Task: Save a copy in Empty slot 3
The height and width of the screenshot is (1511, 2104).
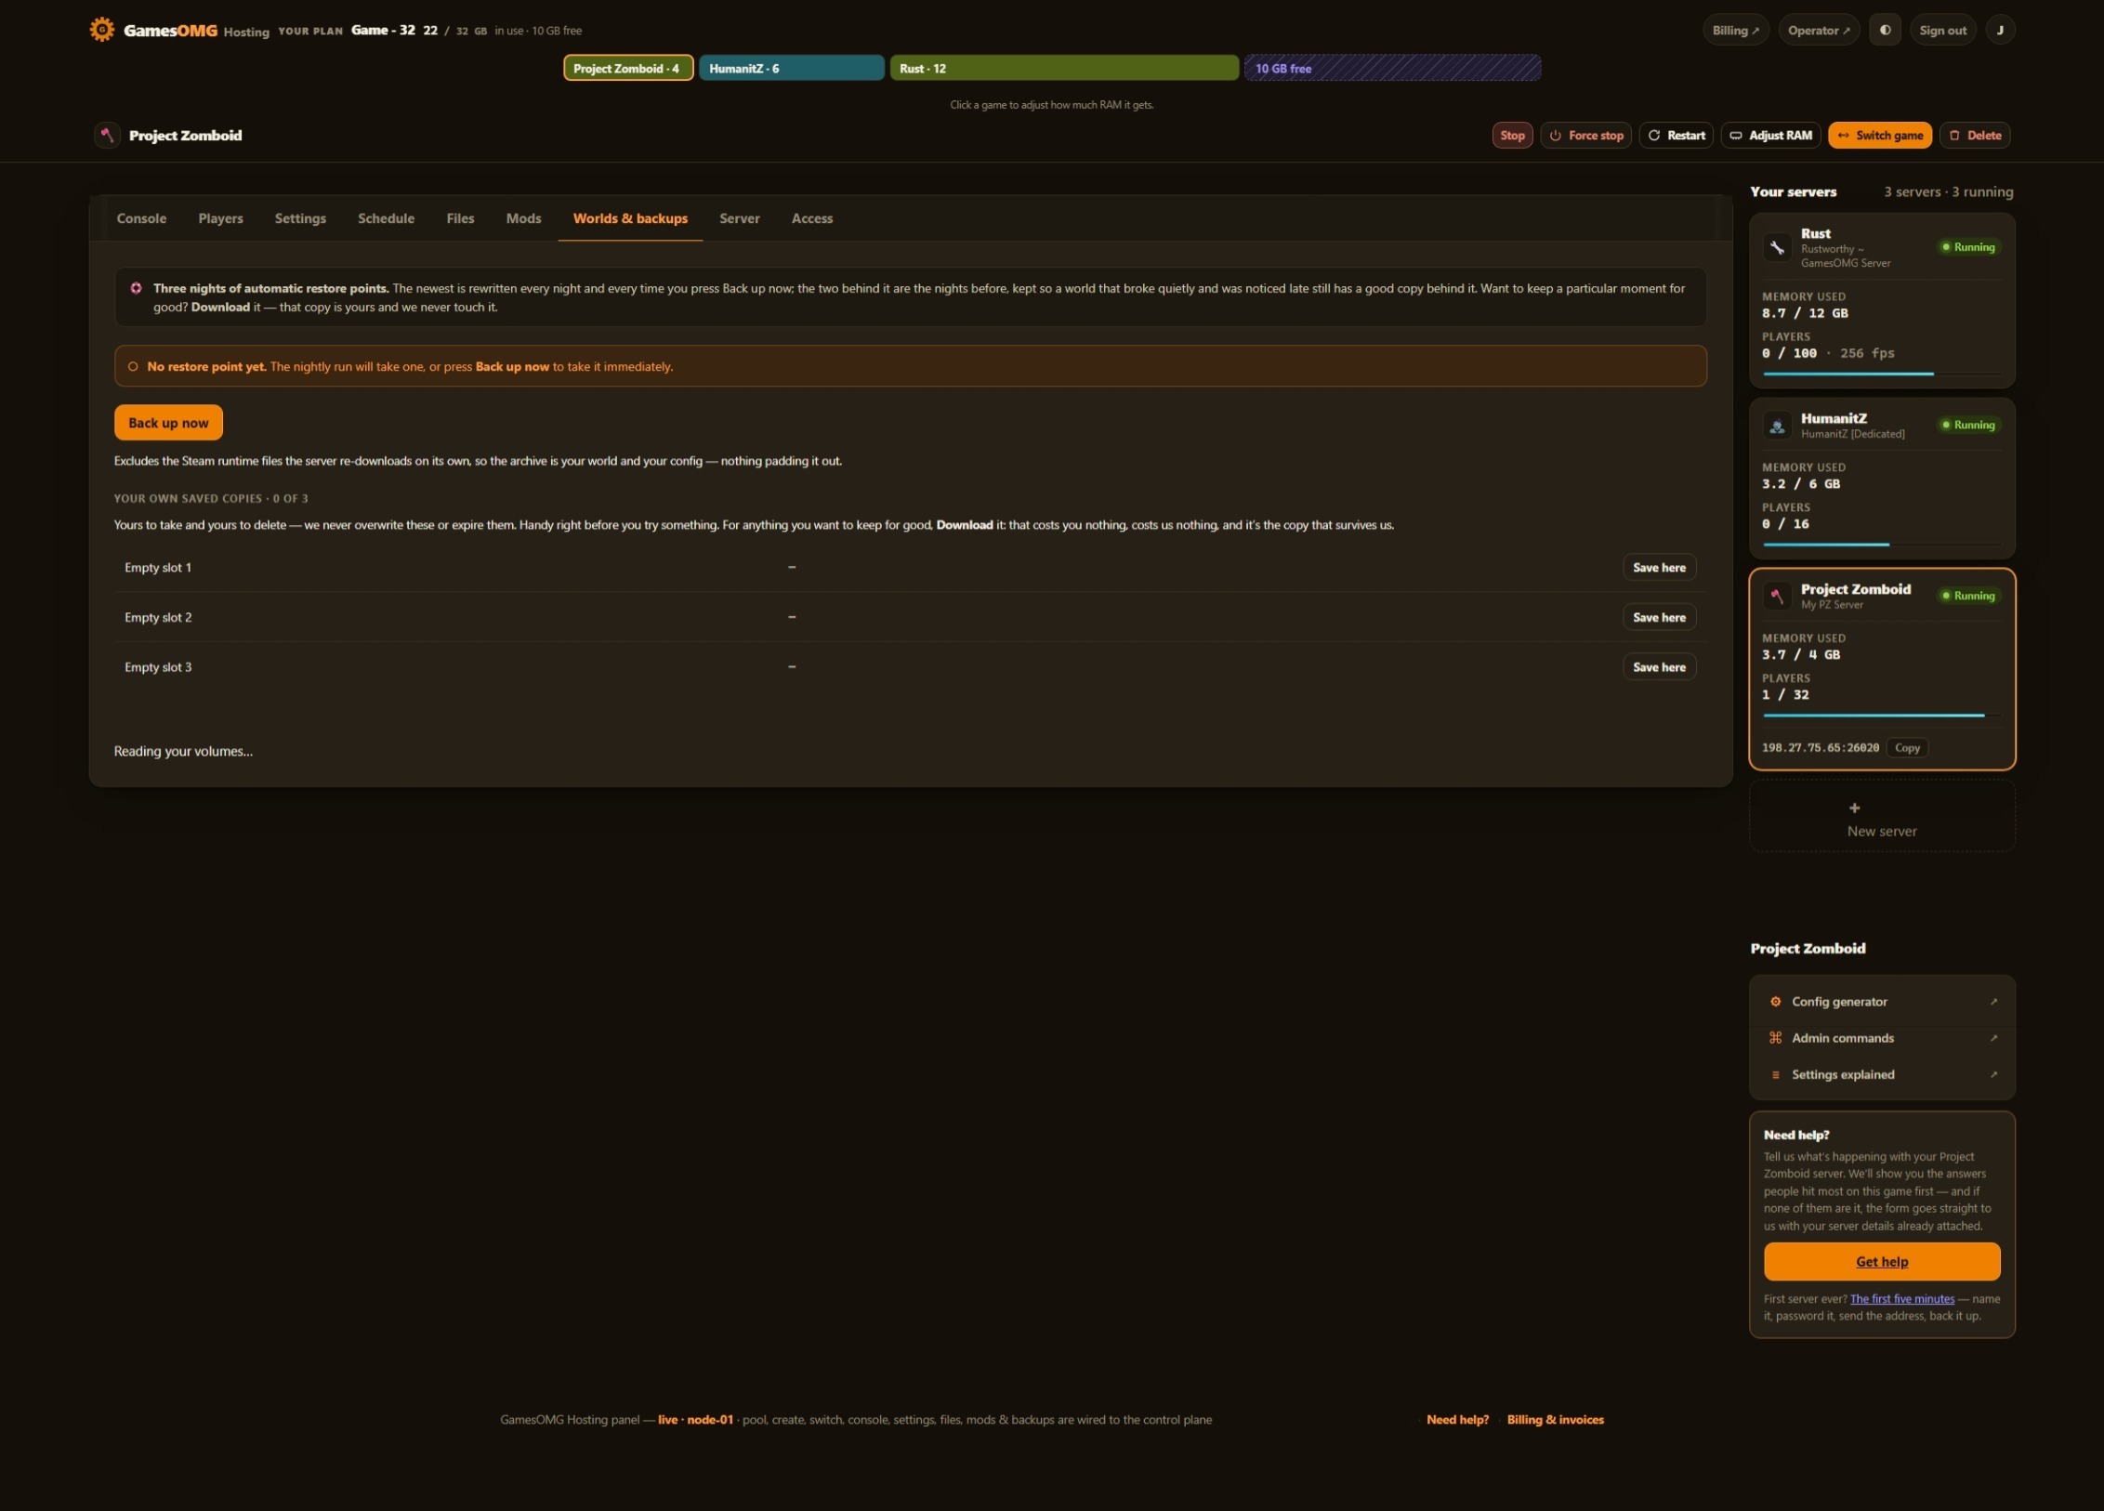Action: coord(1659,666)
